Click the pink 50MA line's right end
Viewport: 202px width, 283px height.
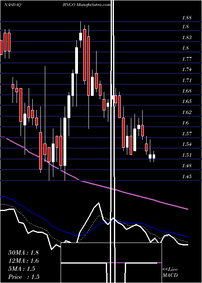187,209
